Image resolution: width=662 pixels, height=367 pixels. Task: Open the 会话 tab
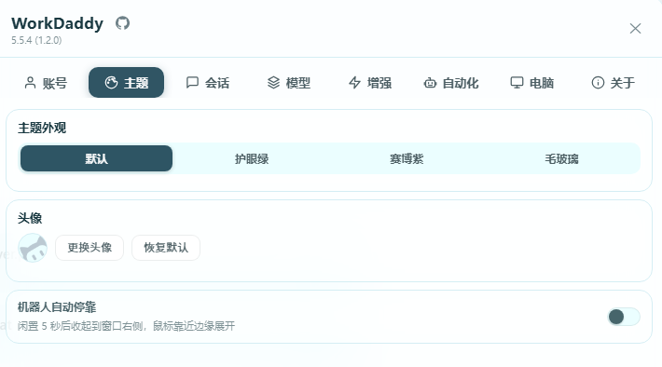point(208,83)
